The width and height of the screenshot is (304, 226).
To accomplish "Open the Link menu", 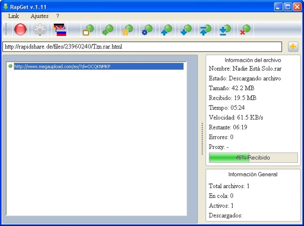I will [14, 16].
